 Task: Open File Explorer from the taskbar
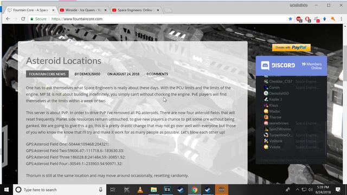pos(154,190)
